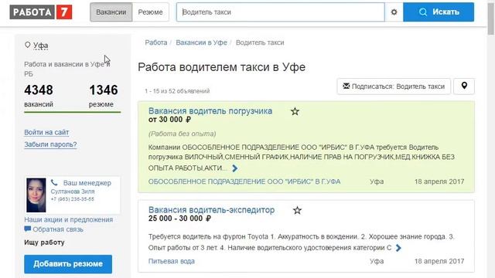Click the (Работа без опыта) note
Viewport: 495px width, 278px height.
tap(183, 134)
